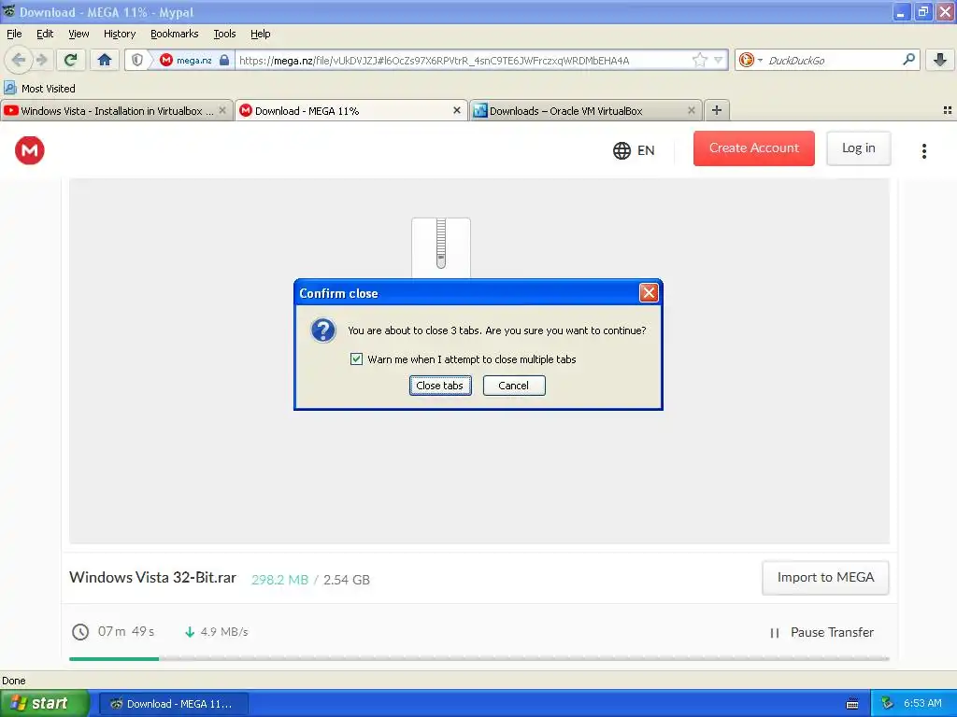
Task: Select Download - MEGA taskbar button
Action: pyautogui.click(x=173, y=704)
